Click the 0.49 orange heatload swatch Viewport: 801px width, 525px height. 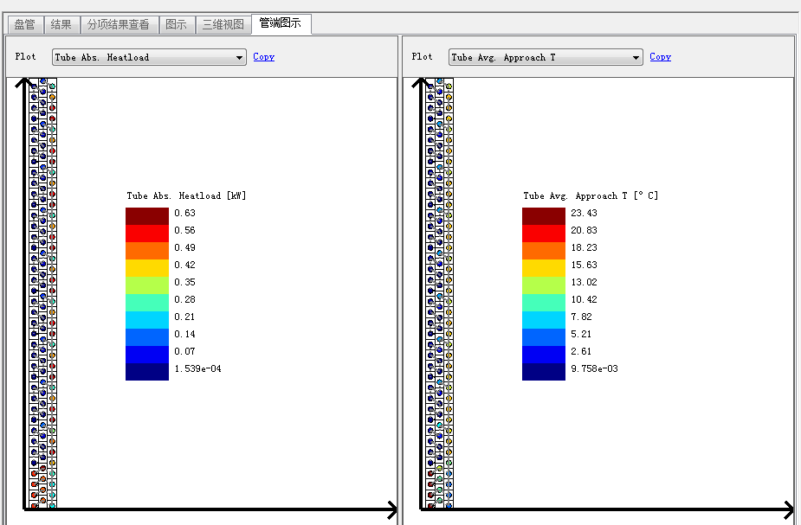147,251
